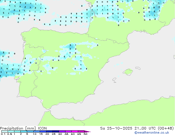The width and height of the screenshot is (175, 135).
Task: Click the over-50 mm arrow tip of legend
Action: click(x=87, y=131)
